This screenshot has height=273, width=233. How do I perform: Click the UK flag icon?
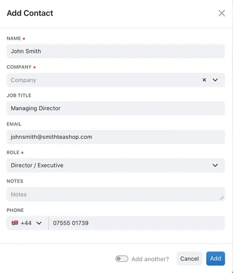(x=15, y=223)
